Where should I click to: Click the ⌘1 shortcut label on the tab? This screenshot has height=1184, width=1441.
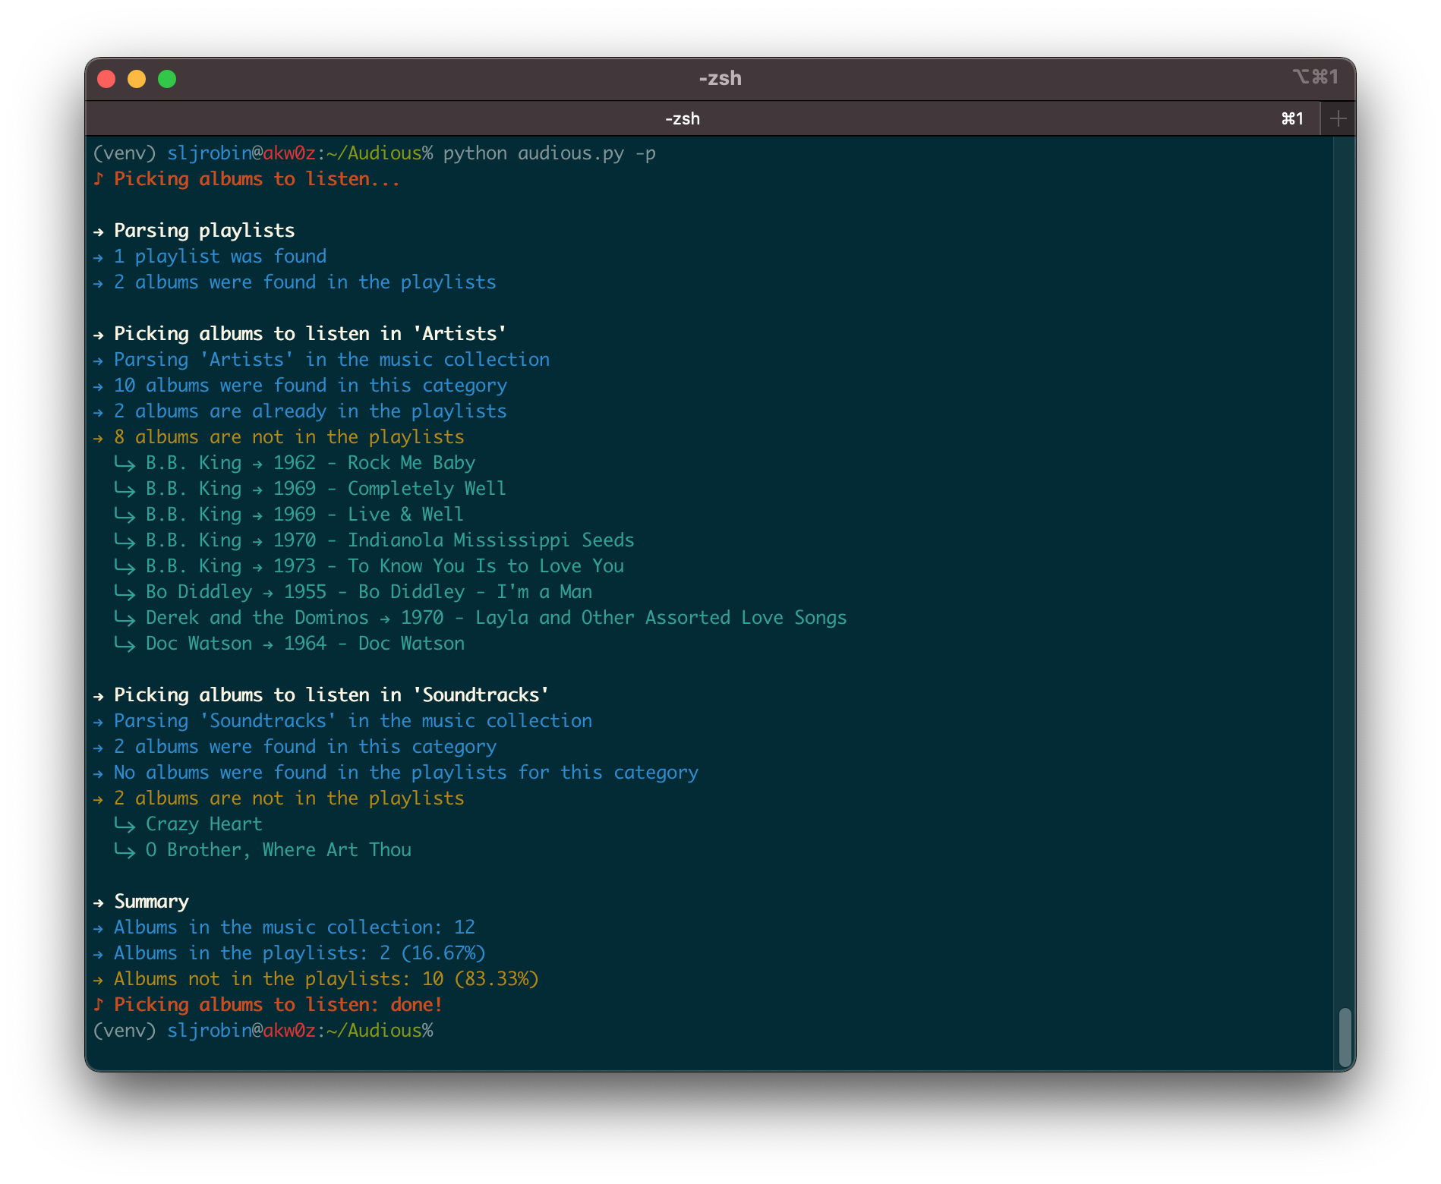tap(1292, 118)
